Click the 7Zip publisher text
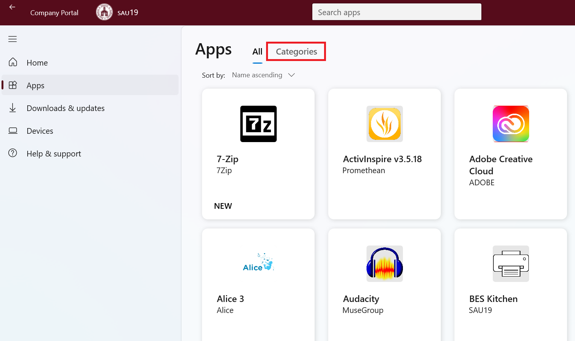Viewport: 575px width, 341px height. [x=224, y=170]
